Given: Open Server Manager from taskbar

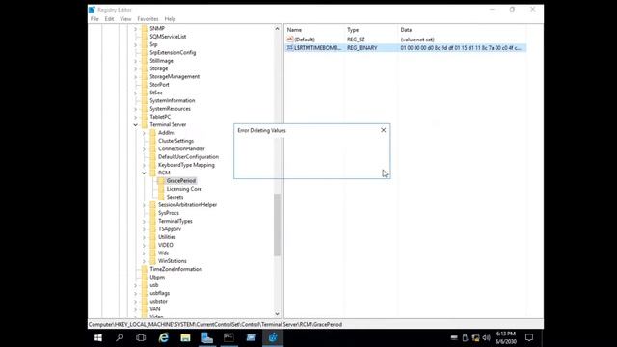Looking at the screenshot, I should (x=207, y=337).
